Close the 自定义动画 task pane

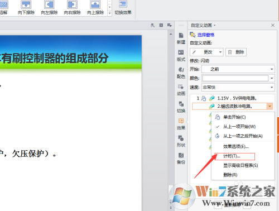[273, 25]
